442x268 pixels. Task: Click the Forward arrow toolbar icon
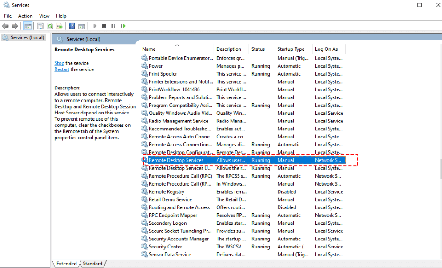(x=15, y=26)
